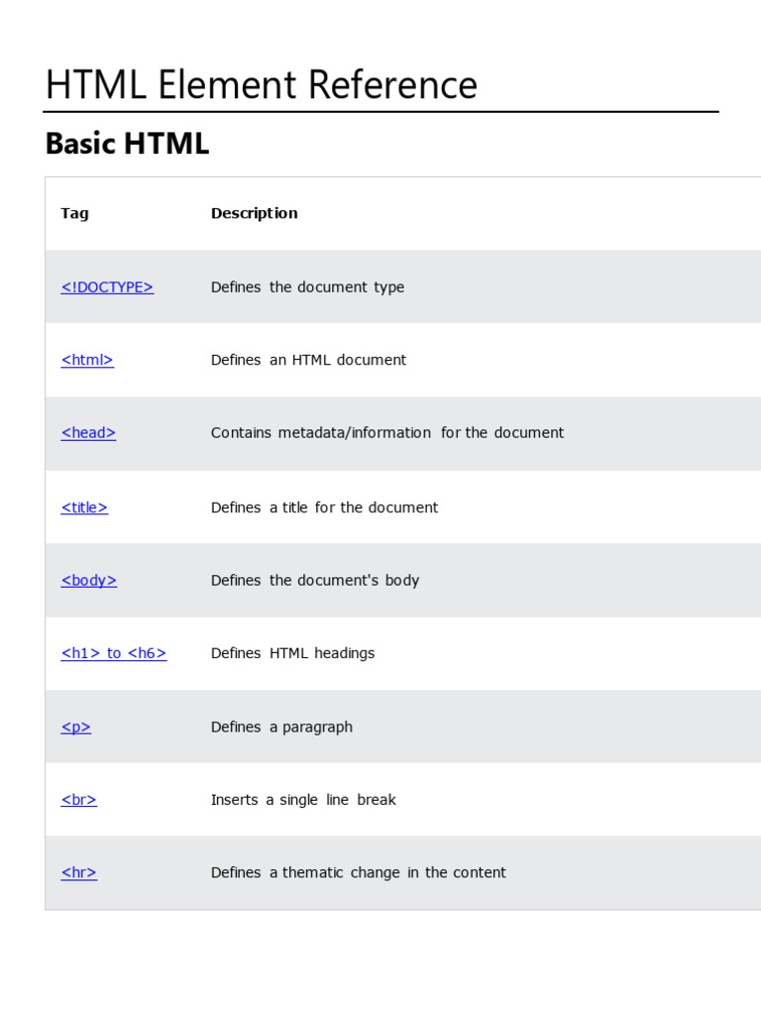This screenshot has height=1015, width=761.
Task: Open the <body> tag link
Action: coord(89,581)
